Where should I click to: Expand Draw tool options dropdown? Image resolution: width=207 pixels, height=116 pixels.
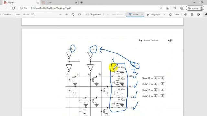142,15
